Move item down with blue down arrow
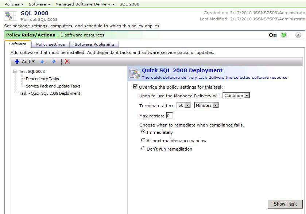The image size is (306, 214). 54,62
